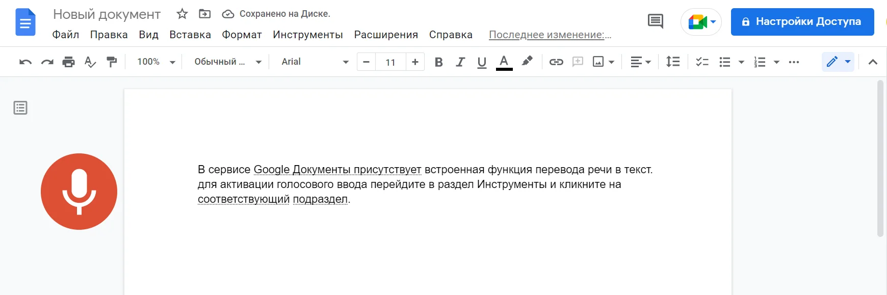This screenshot has width=887, height=295.
Task: Click the vertical scrollbar
Action: pyautogui.click(x=880, y=158)
